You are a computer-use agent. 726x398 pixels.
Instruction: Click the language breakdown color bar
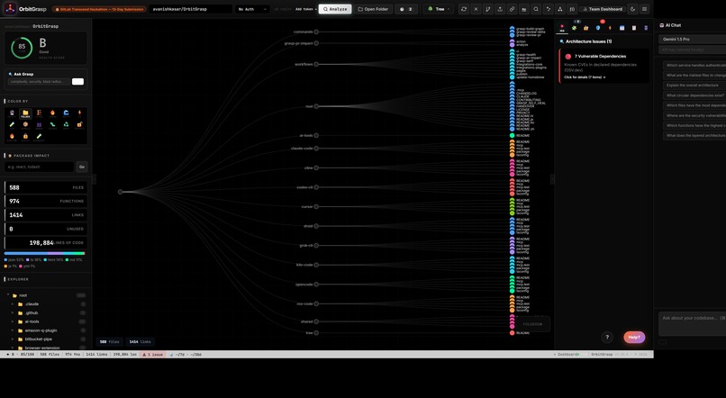[x=44, y=254]
